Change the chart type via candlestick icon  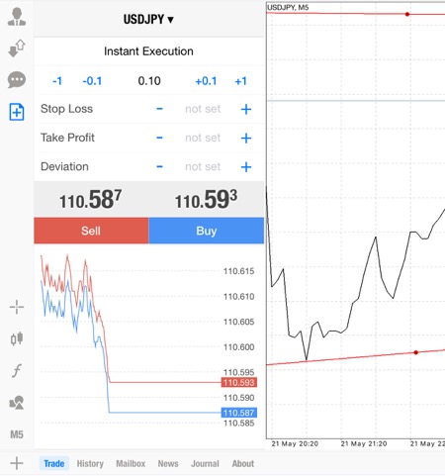[x=17, y=338]
